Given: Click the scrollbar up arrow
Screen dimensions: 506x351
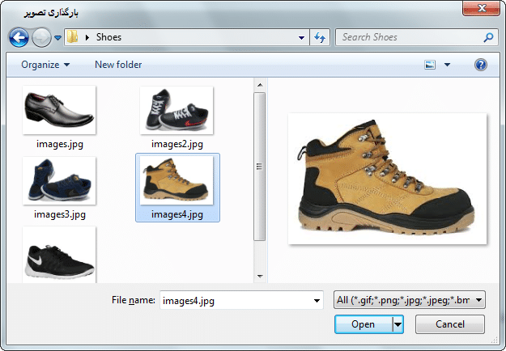Looking at the screenshot, I should point(260,86).
